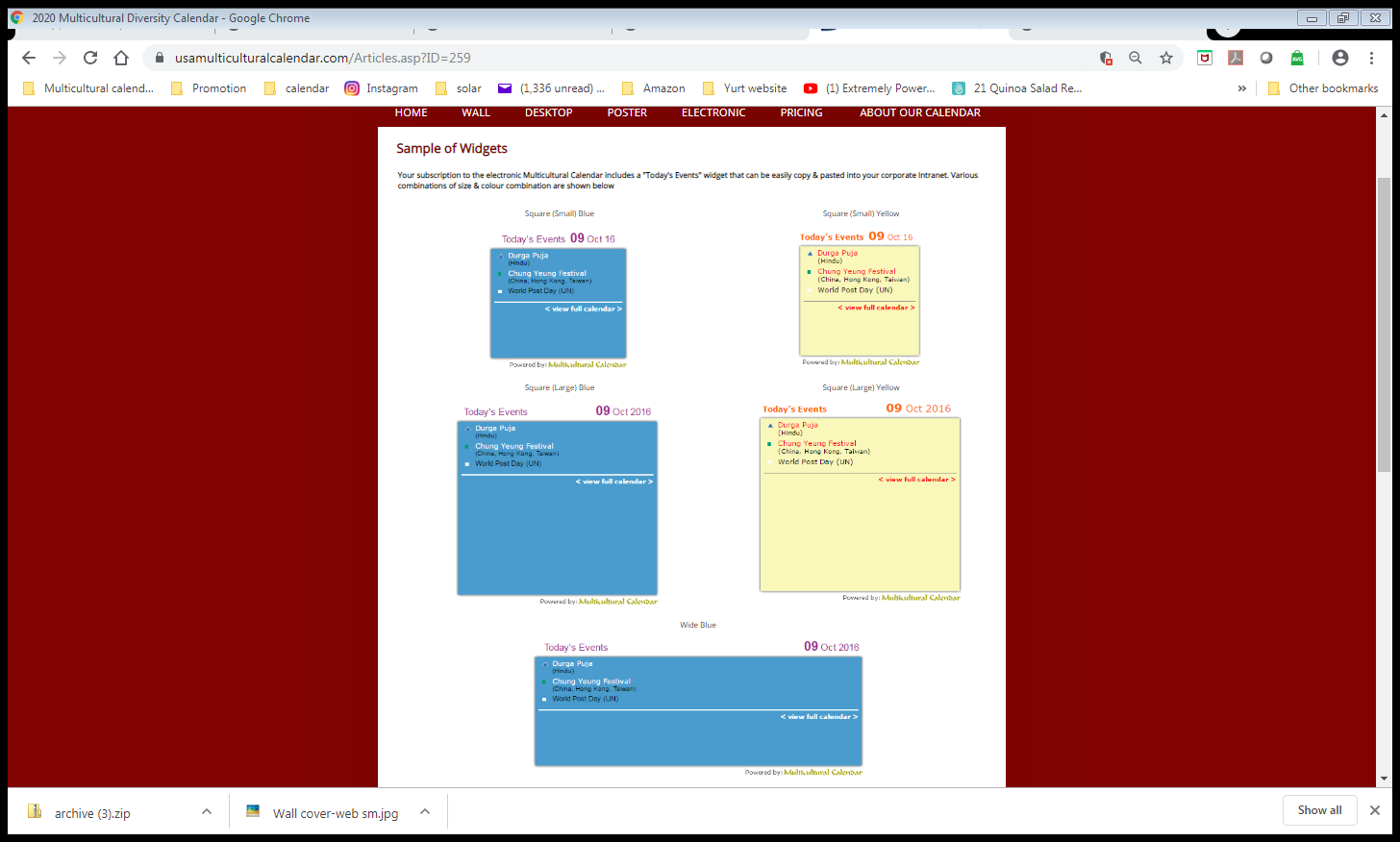The image size is (1400, 842).
Task: Click the Multicultural Calendar logo under the wide blue widget
Action: (x=823, y=773)
